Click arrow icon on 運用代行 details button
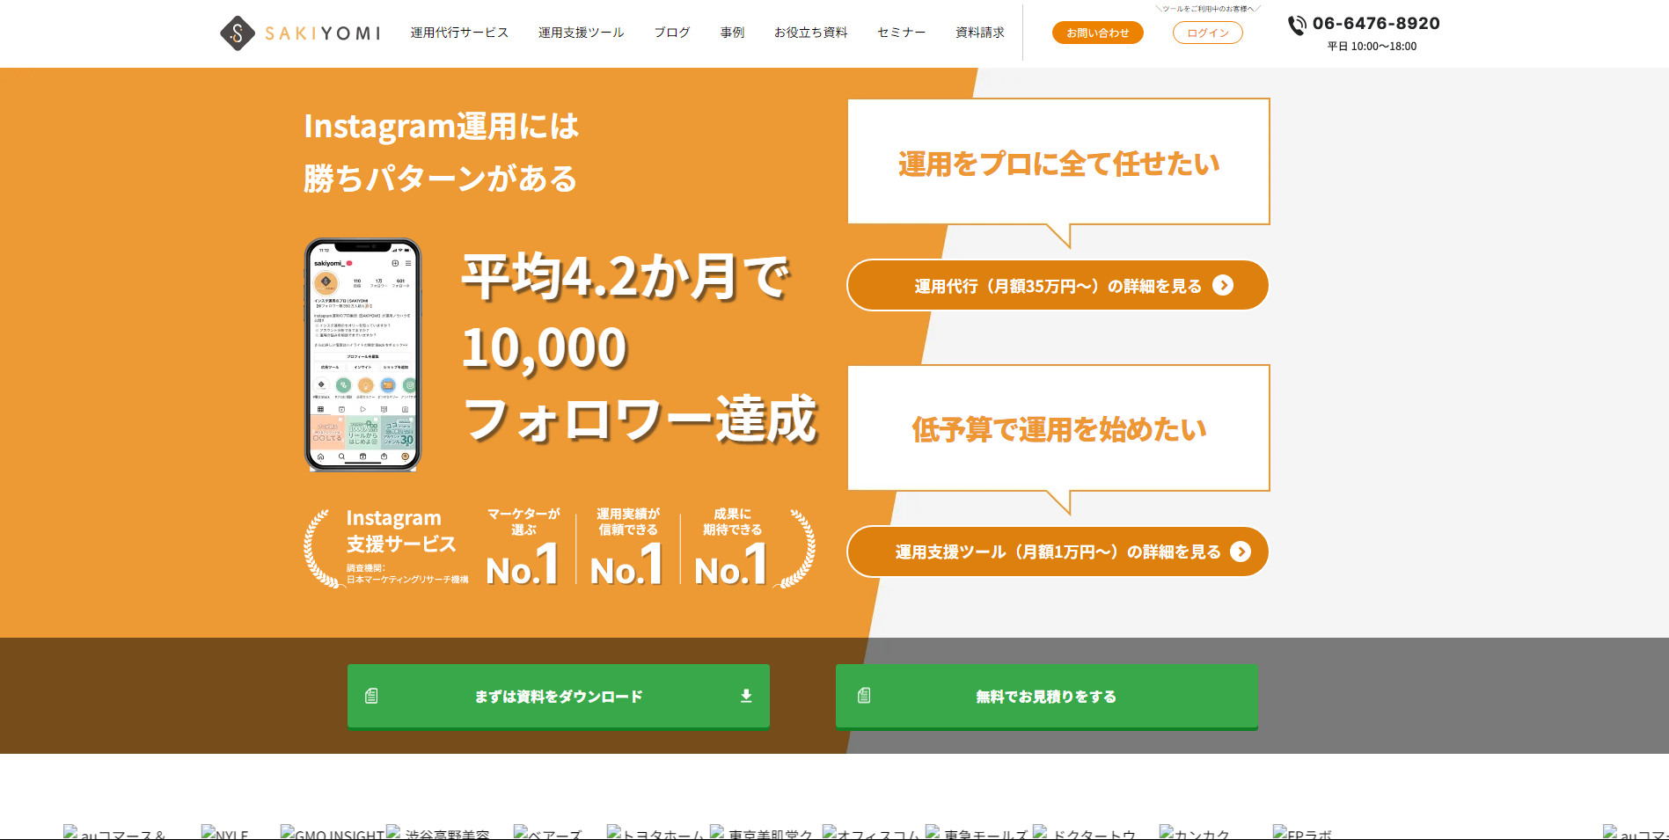The width and height of the screenshot is (1669, 840). [x=1223, y=285]
